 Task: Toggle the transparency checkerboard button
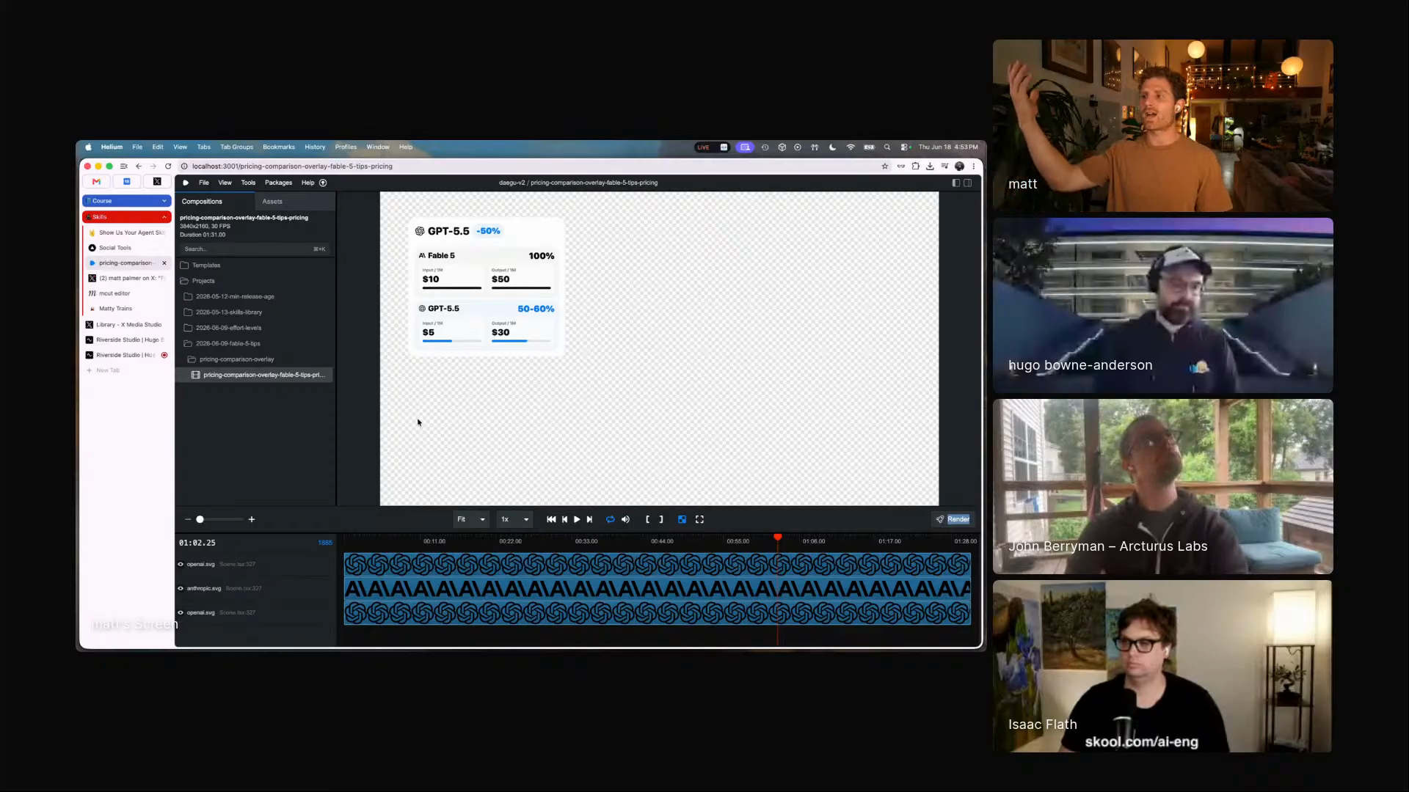(682, 519)
